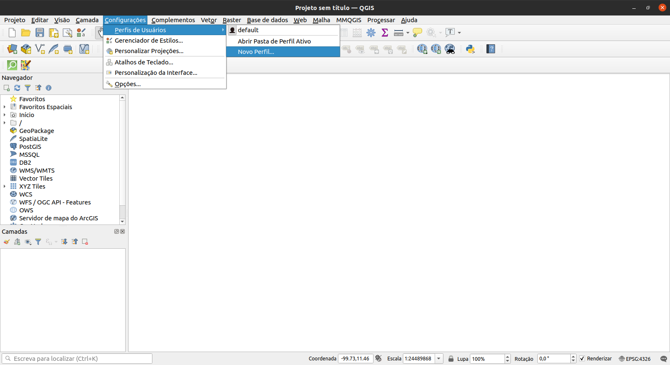Viewport: 670px width, 365px height.
Task: Open the Data Source Manager
Action: point(12,49)
